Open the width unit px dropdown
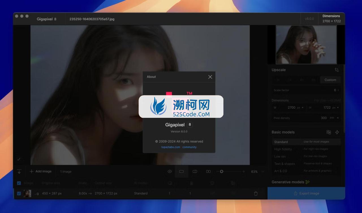 pyautogui.click(x=300, y=108)
